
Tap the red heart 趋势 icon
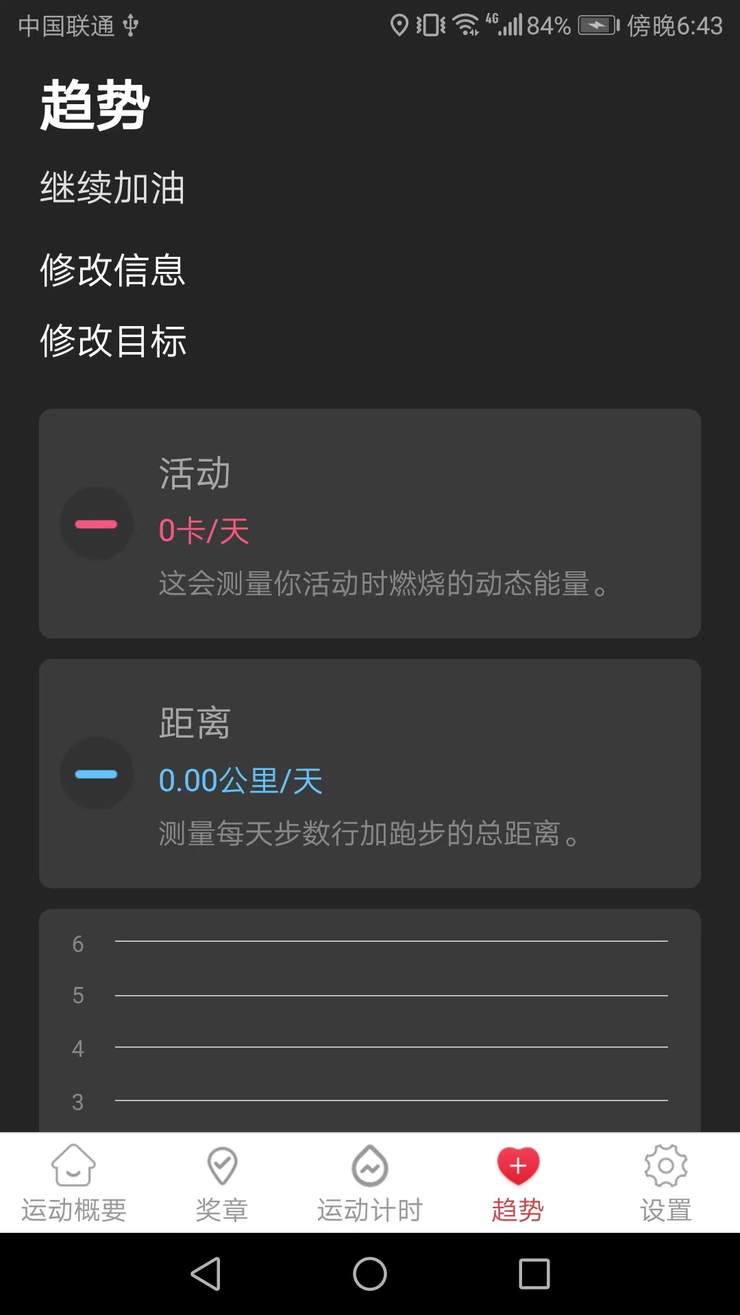(518, 1165)
